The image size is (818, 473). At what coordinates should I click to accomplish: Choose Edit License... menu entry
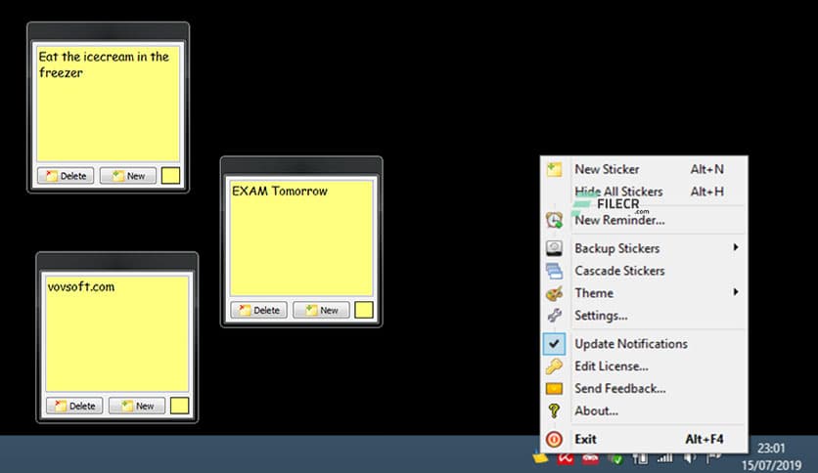(x=644, y=366)
